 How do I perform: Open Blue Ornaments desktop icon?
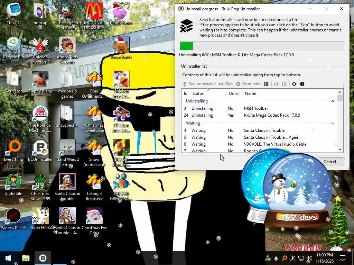click(x=94, y=85)
